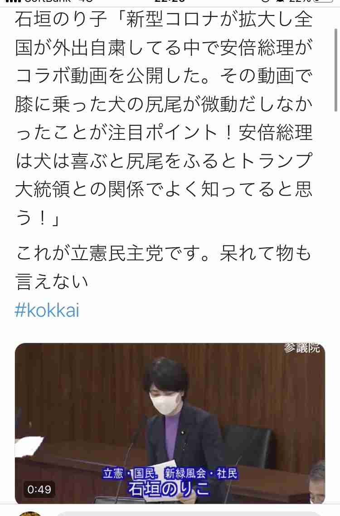
Task: Open the #kokkai hashtag
Action: point(47,311)
